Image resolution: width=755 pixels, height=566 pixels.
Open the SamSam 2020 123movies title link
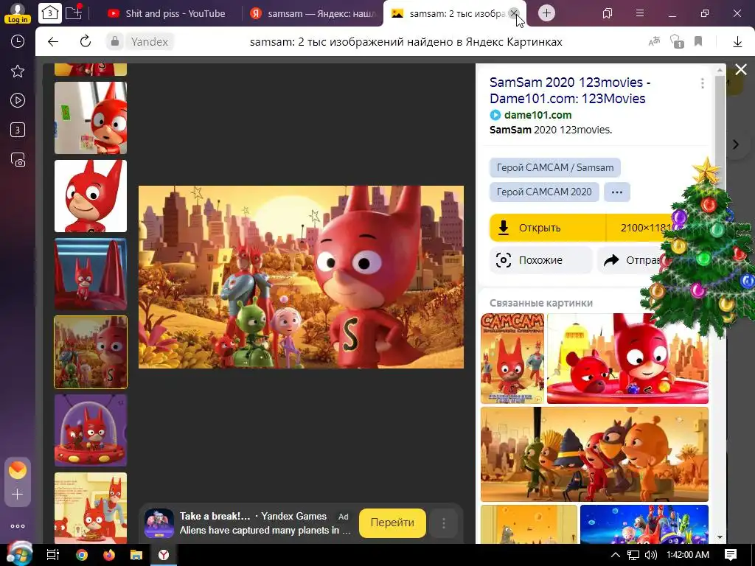(x=570, y=91)
